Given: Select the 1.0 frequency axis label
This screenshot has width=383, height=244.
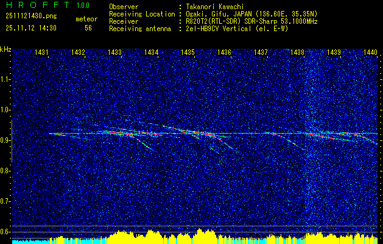Looking at the screenshot, I should point(5,110).
